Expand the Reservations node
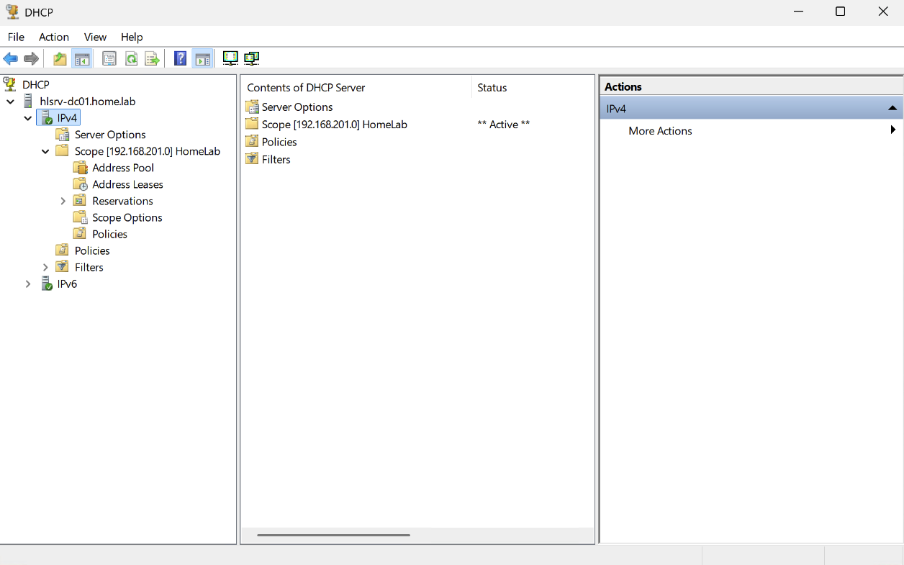 [x=63, y=201]
